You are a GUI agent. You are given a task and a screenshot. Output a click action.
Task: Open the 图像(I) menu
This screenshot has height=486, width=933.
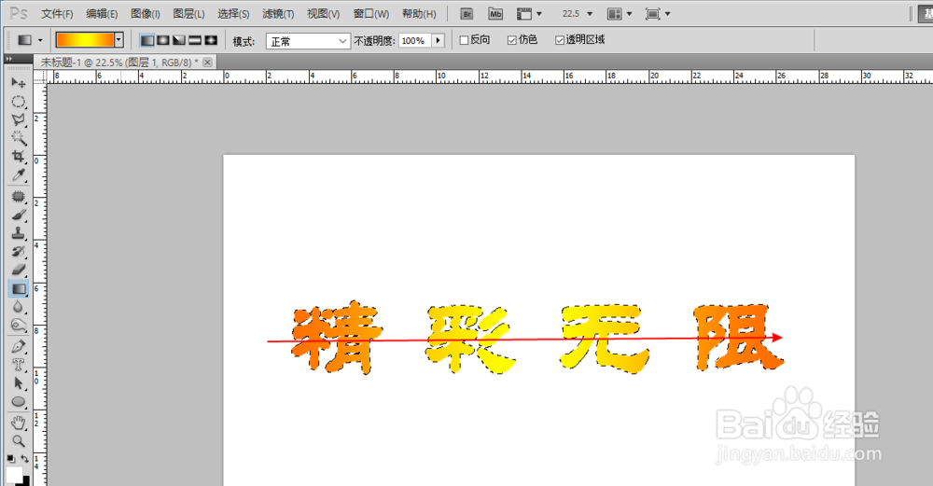[x=146, y=14]
